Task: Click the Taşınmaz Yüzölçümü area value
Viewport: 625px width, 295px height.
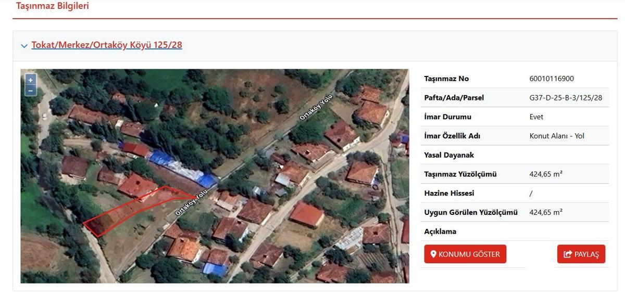Action: click(x=545, y=174)
